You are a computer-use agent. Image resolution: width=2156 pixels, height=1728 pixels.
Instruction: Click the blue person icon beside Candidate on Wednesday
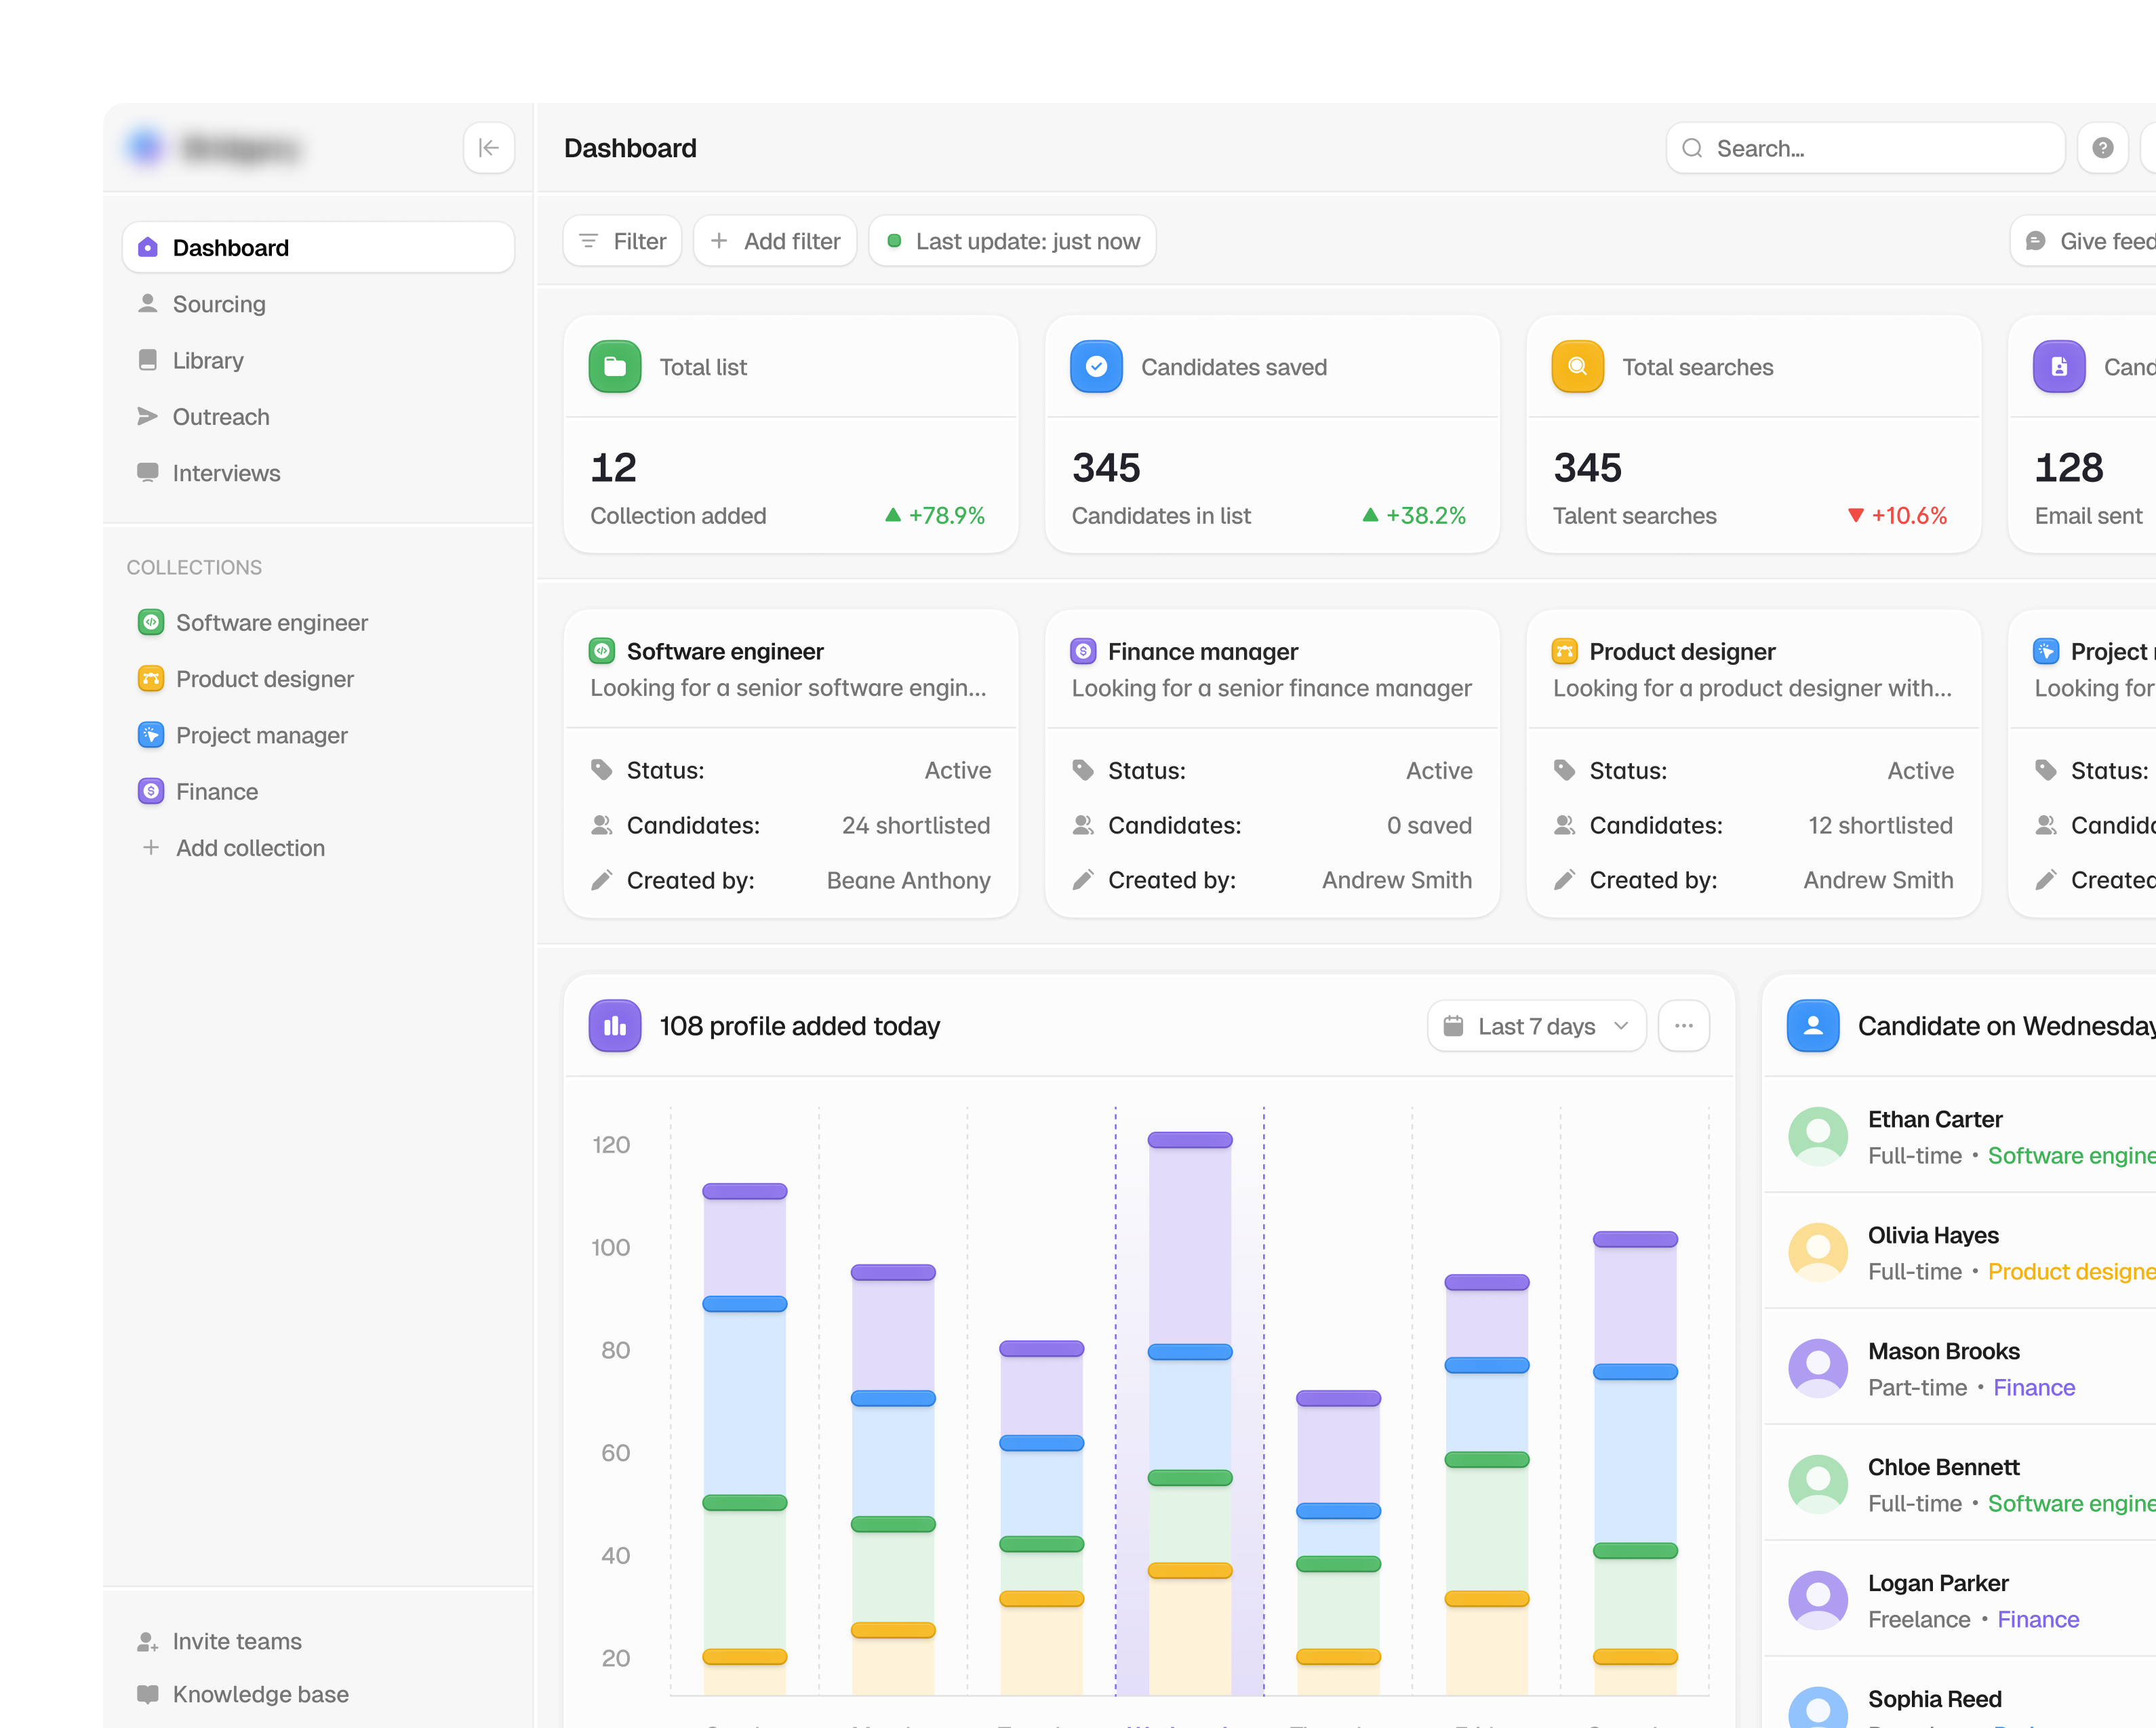pos(1813,1025)
